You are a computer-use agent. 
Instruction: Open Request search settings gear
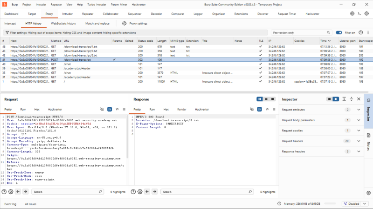coord(11,192)
